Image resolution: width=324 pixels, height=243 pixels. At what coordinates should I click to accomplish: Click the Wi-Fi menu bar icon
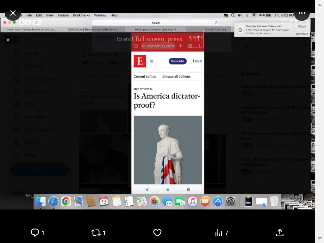pyautogui.click(x=254, y=15)
